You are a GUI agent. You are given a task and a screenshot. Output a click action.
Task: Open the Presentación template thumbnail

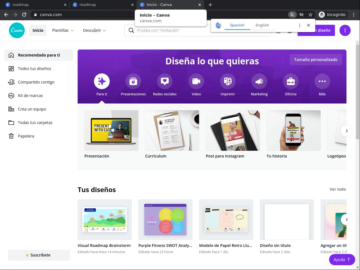(111, 130)
